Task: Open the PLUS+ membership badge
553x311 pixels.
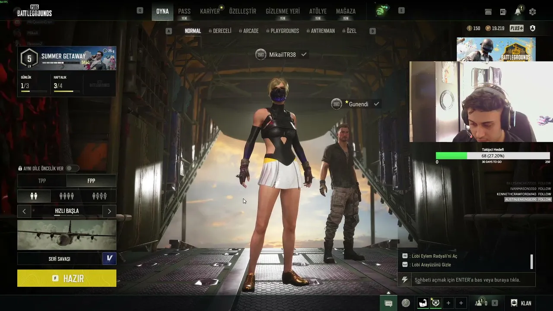Action: coord(517,29)
